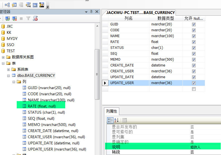Select CODE (nvarchar(20), null) column node
This screenshot has width=221, height=155.
[x=50, y=94]
